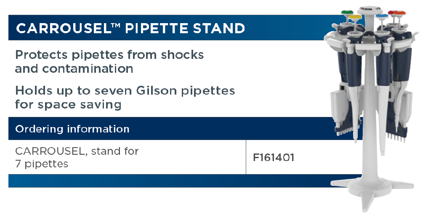This screenshot has width=428, height=217.
Task: Click the red pipette push-button cap
Action: click(391, 13)
